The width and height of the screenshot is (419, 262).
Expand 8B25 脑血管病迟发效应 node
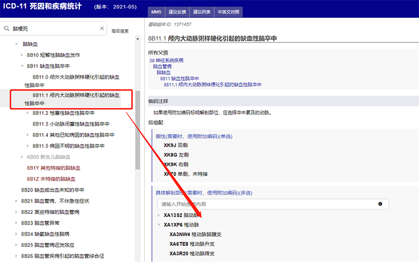(16, 245)
